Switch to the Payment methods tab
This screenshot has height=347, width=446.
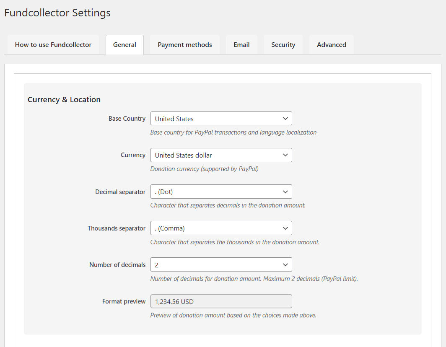[184, 44]
